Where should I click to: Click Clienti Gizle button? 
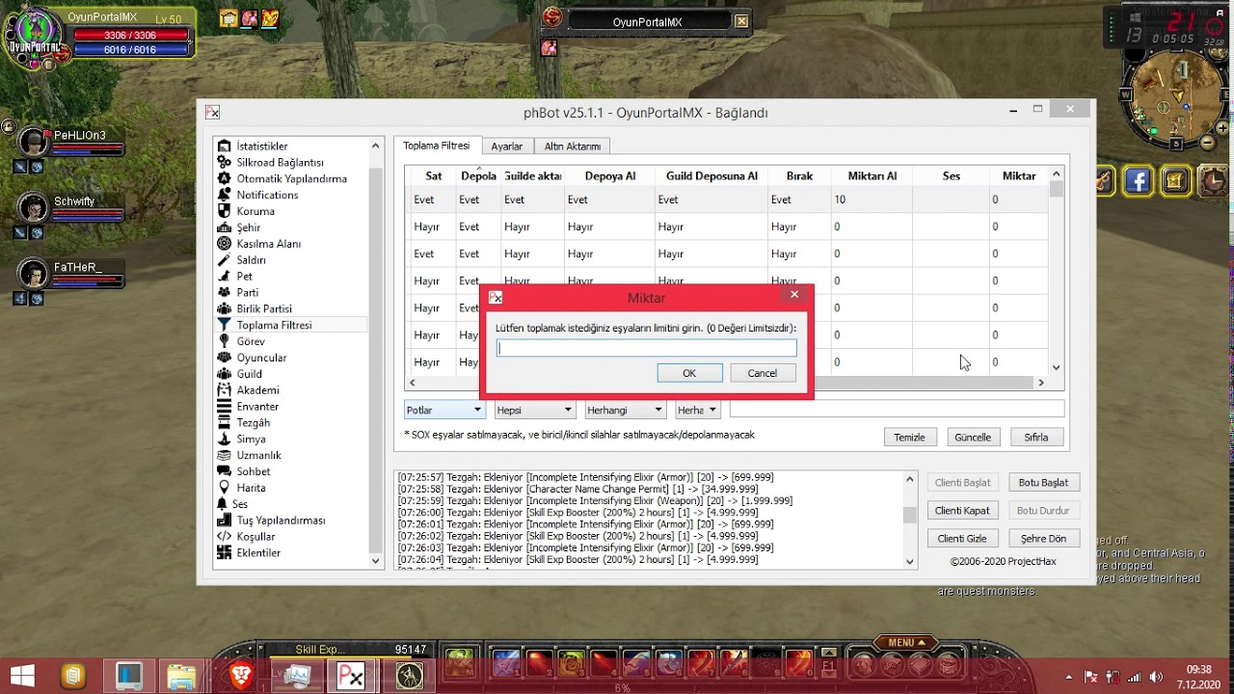[963, 538]
